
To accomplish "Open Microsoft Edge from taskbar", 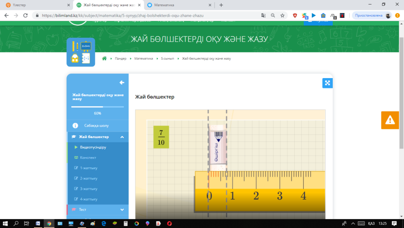I will (x=103, y=224).
